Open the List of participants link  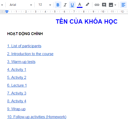(x=24, y=46)
